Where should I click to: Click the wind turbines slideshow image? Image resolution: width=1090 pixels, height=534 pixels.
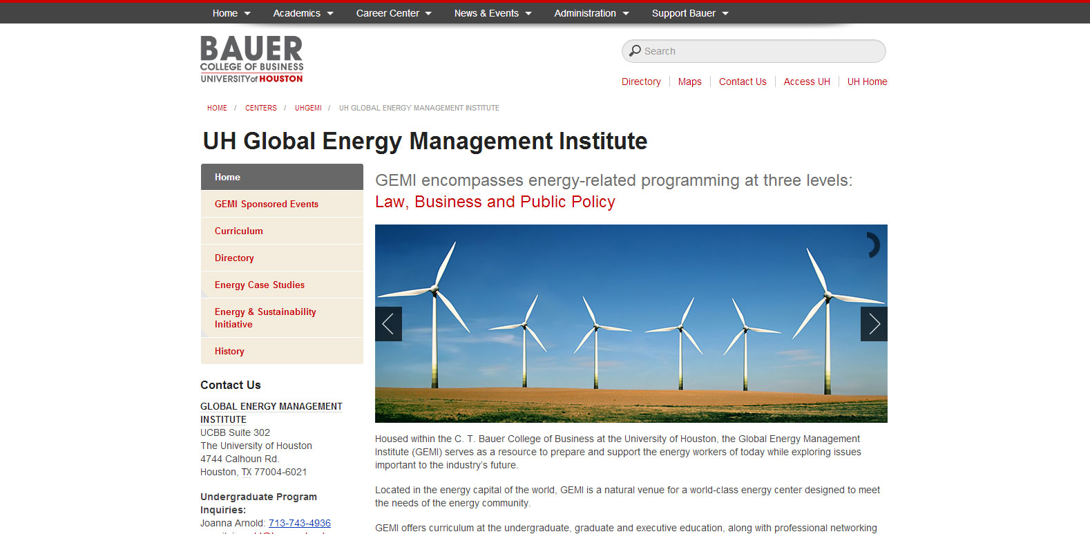tap(631, 323)
